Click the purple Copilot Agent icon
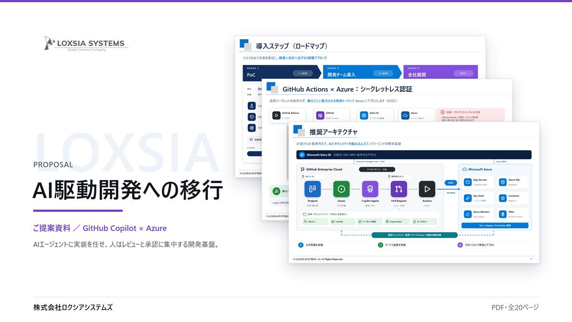 [370, 189]
